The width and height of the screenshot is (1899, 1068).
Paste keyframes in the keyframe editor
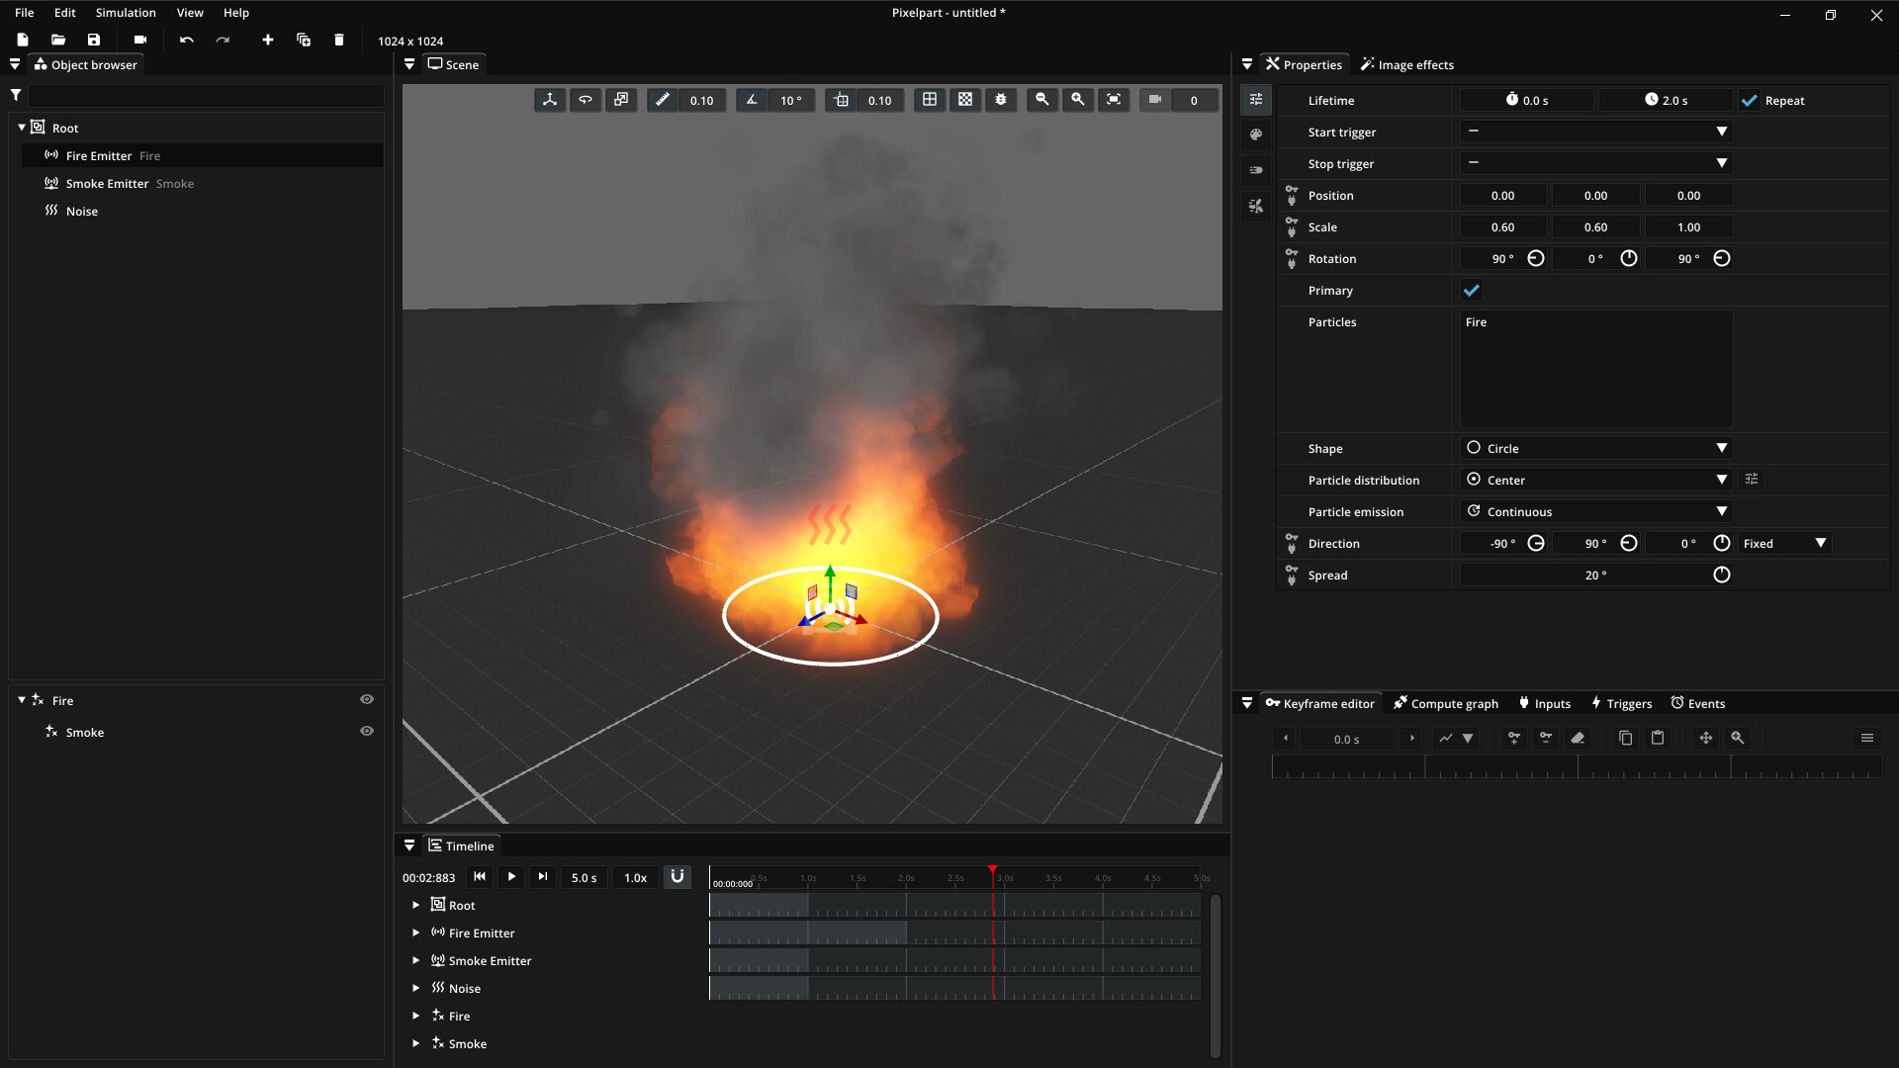point(1658,738)
